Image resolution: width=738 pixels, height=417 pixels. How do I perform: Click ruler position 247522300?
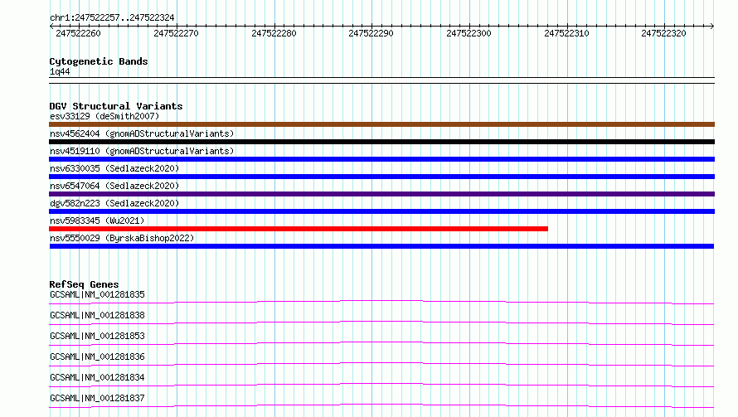pyautogui.click(x=469, y=33)
